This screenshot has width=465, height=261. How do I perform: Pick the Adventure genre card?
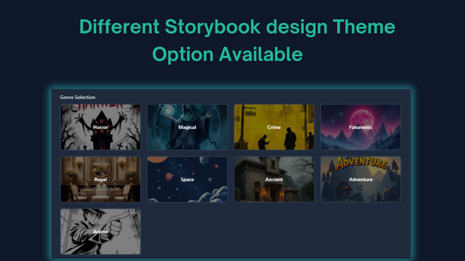[x=361, y=179]
